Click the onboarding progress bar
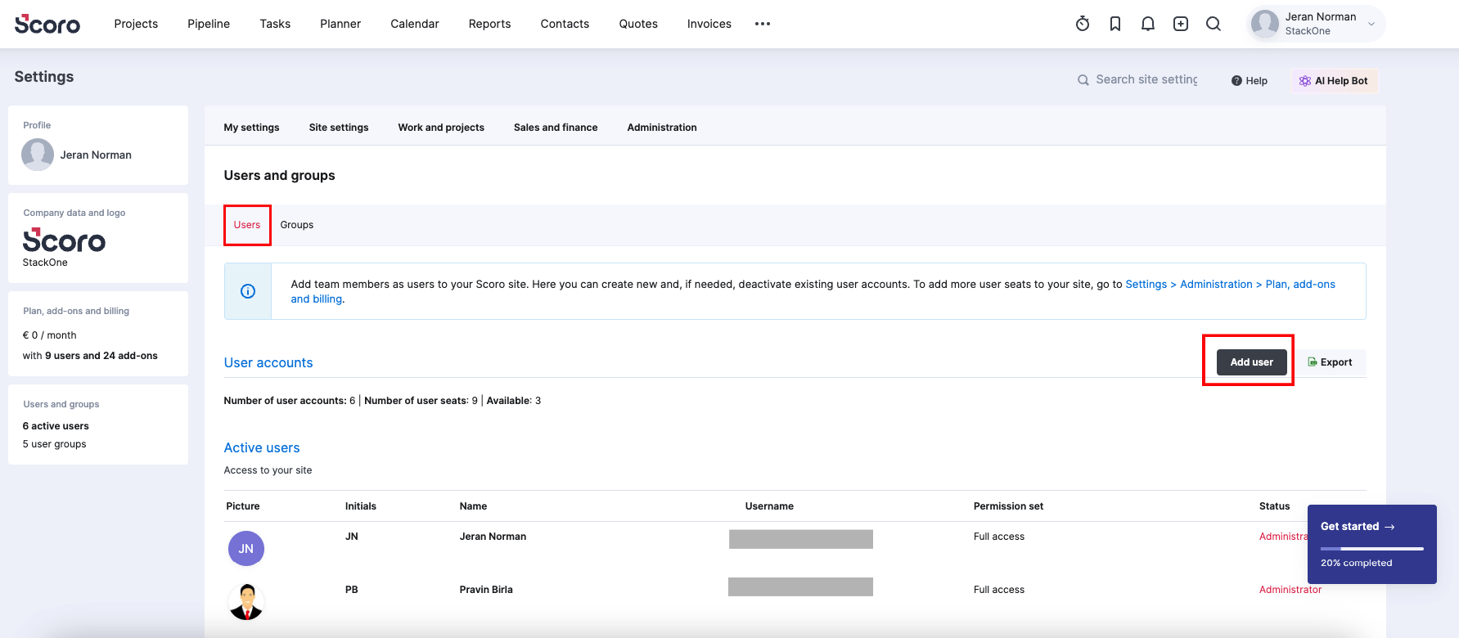This screenshot has height=638, width=1459. pyautogui.click(x=1372, y=549)
